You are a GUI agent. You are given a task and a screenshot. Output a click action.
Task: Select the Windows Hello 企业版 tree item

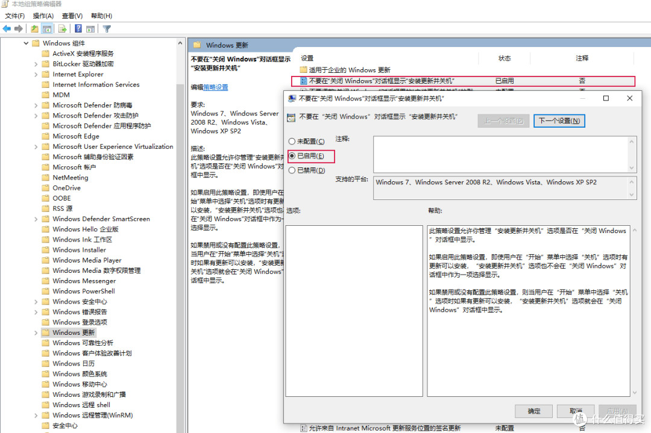tap(85, 229)
